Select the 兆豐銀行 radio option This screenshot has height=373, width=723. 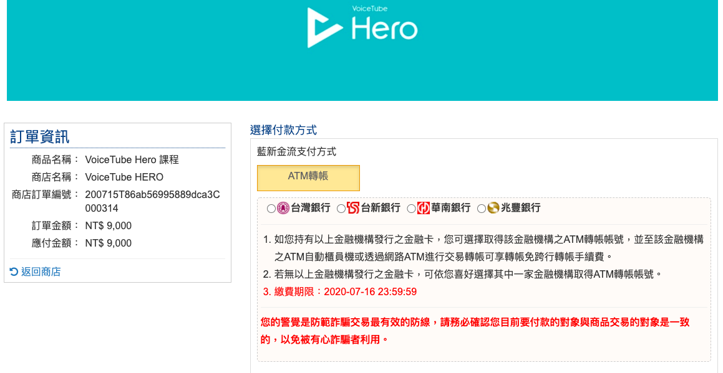pos(482,209)
